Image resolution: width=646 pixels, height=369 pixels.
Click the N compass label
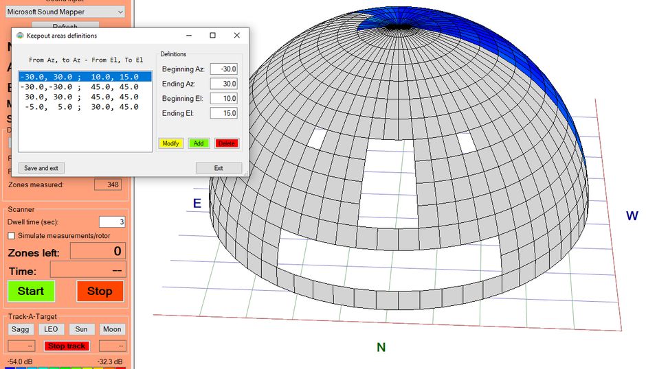coord(381,348)
